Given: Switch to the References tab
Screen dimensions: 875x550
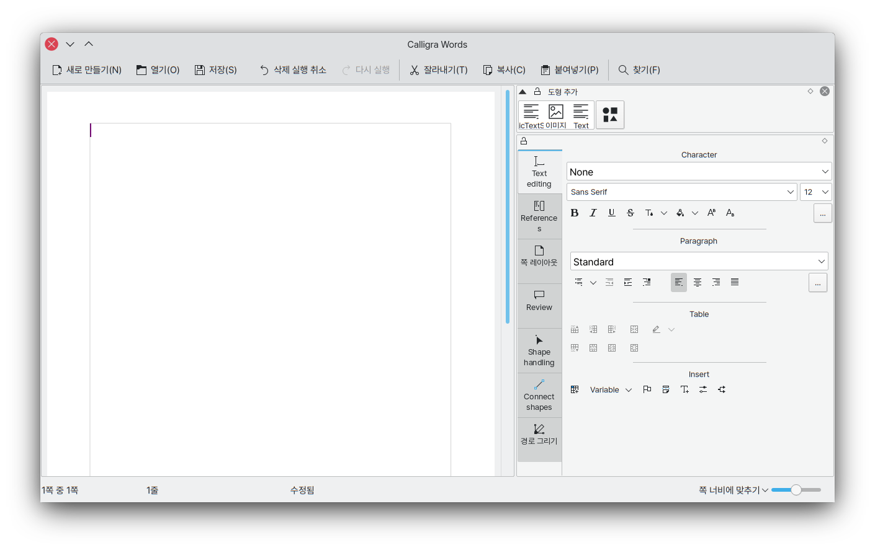Looking at the screenshot, I should click(x=539, y=216).
